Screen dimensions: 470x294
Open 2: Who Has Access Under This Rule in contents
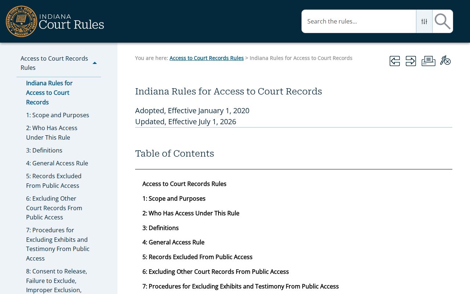[191, 213]
